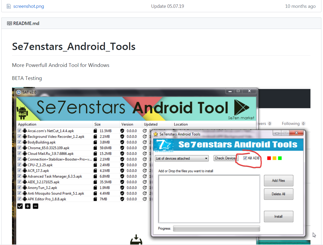
Task: Open the List of devices attached dropdown
Action: 182,158
